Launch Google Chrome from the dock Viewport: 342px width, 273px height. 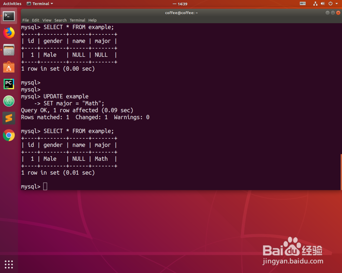(9, 135)
